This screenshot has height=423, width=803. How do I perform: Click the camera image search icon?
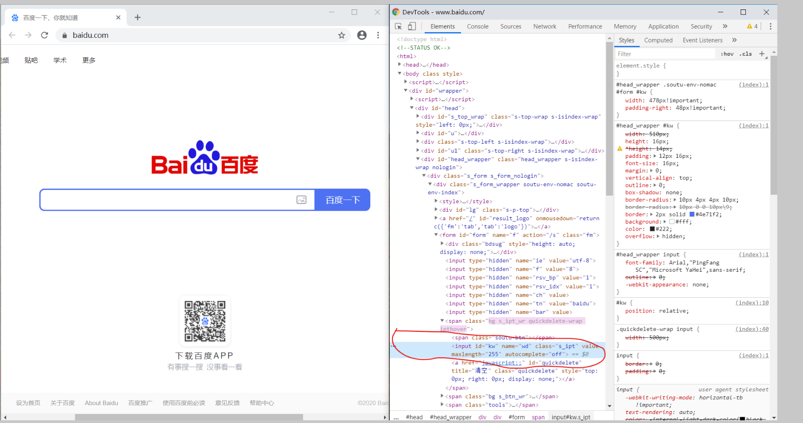pos(301,200)
